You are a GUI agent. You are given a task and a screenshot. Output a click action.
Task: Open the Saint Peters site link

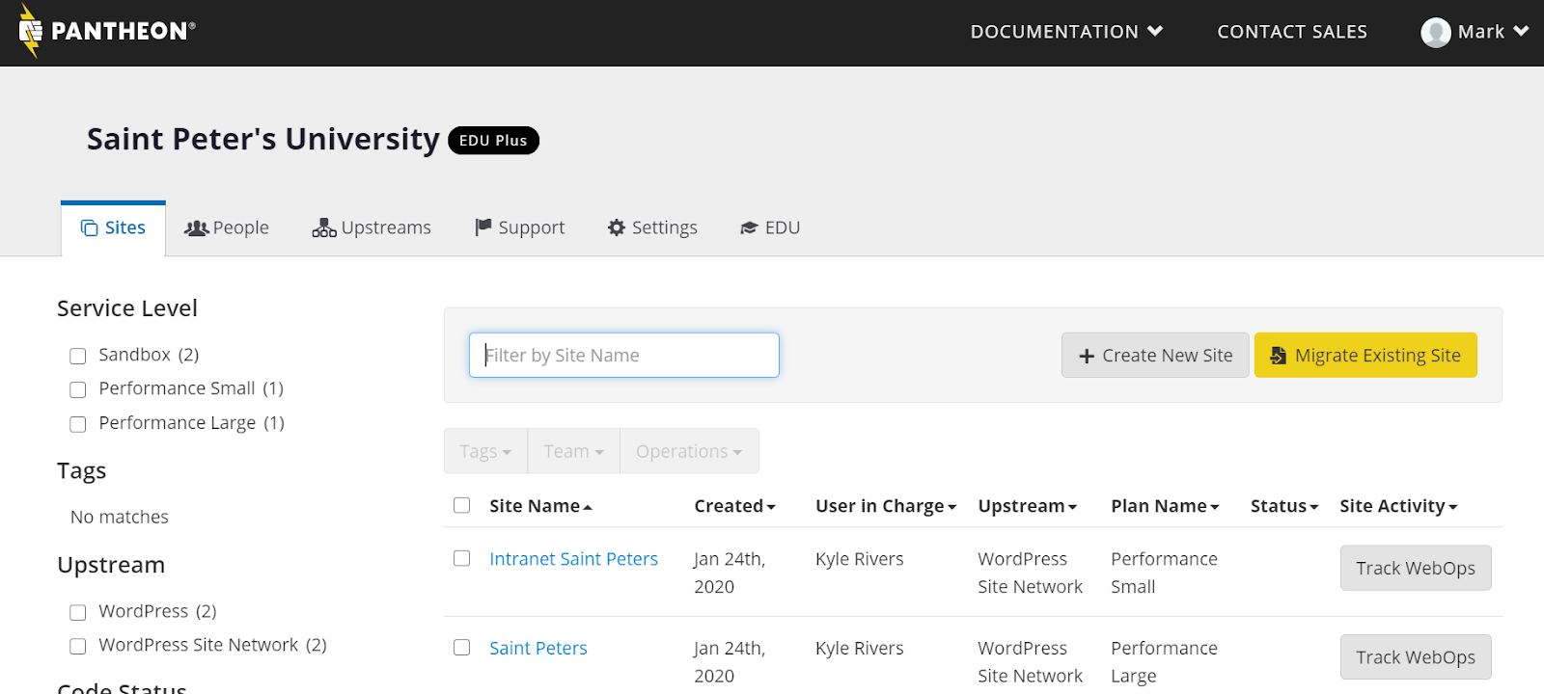click(538, 648)
